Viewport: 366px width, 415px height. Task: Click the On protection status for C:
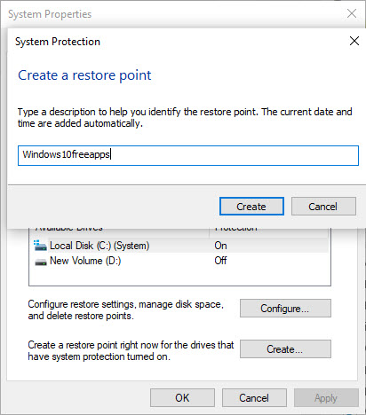tap(220, 246)
